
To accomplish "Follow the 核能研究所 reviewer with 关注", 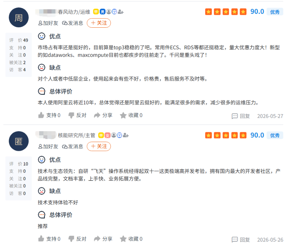I will [x=99, y=146].
